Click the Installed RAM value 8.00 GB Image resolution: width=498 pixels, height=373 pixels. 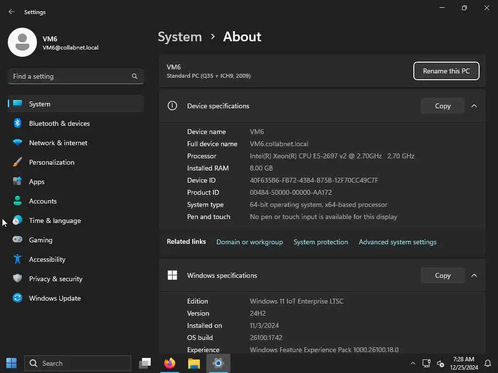coord(261,168)
